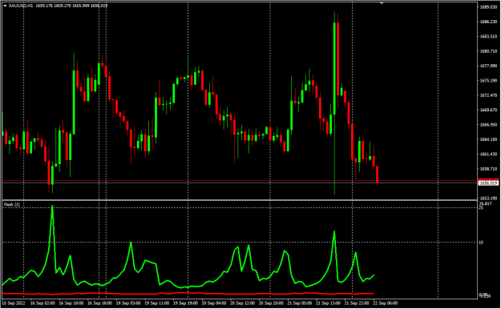
Task: Open the chart menu arrow beside XAUUSD,H1
Action: (5, 6)
